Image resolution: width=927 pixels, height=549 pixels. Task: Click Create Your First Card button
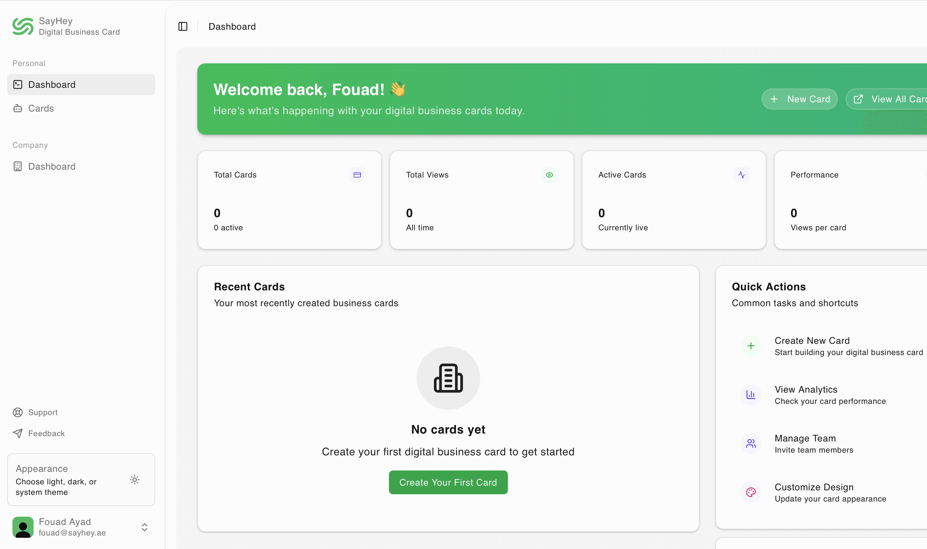(448, 482)
